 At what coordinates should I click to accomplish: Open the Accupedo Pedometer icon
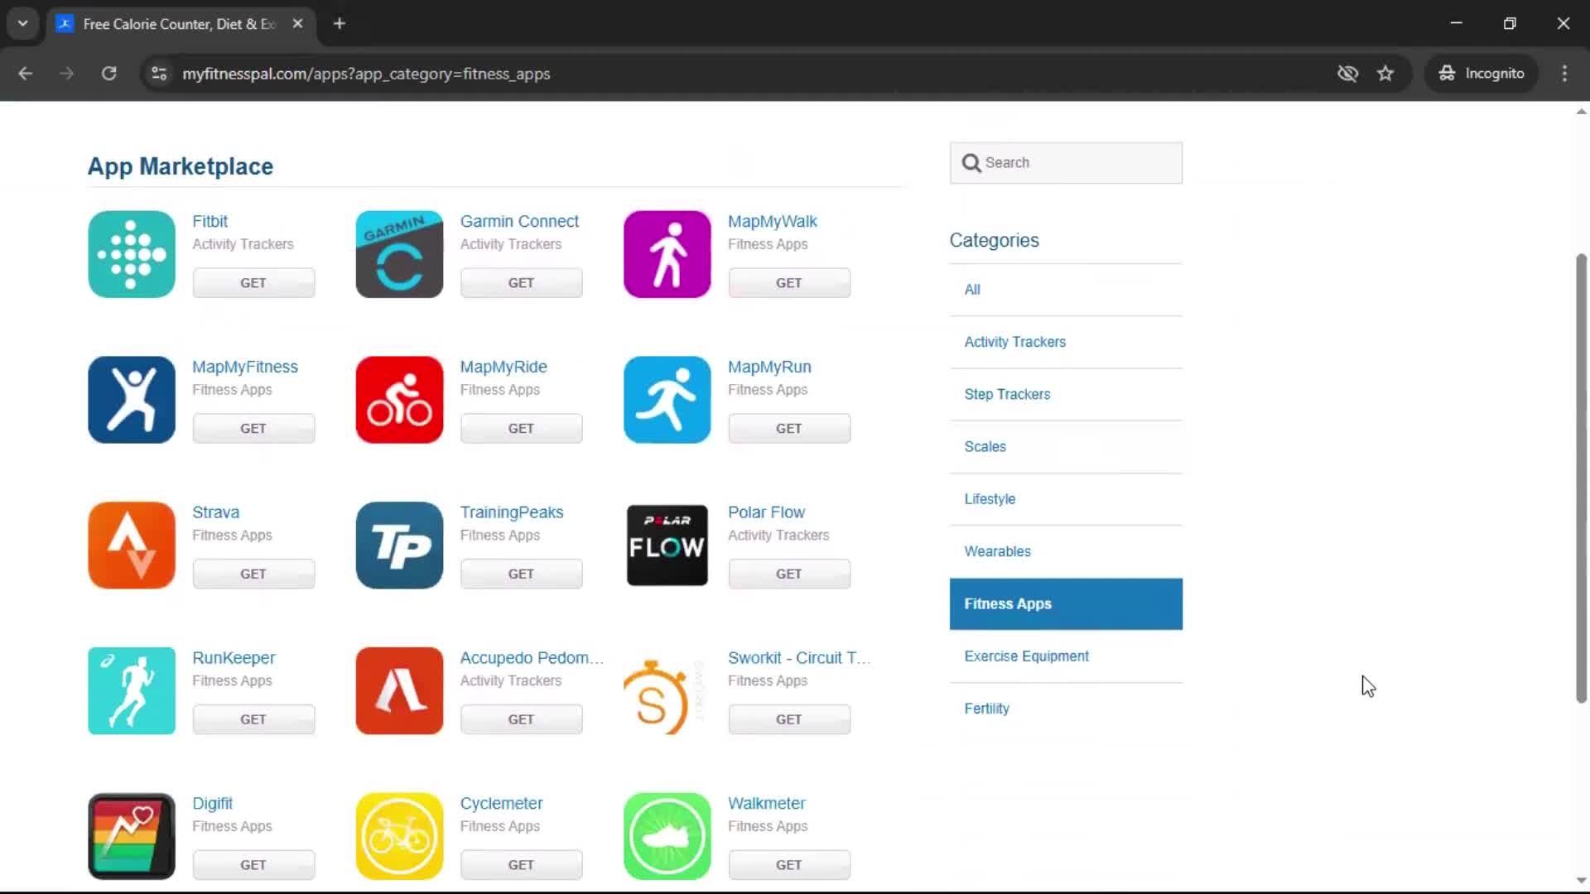point(399,691)
